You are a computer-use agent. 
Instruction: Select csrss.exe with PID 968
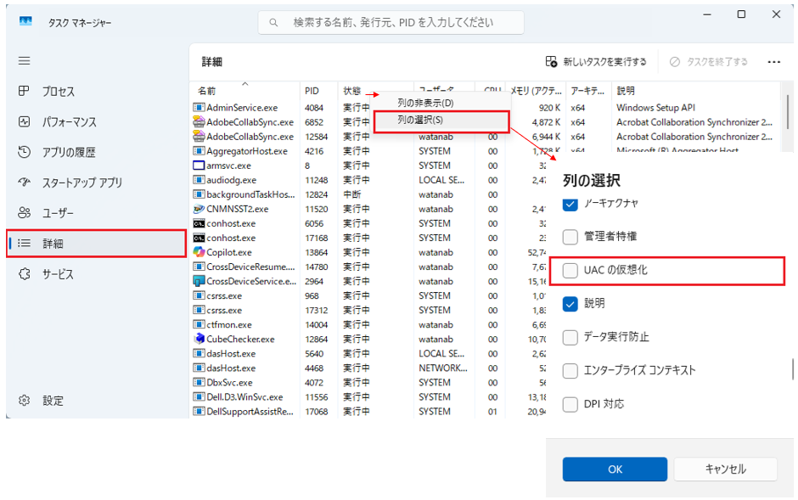(369, 295)
